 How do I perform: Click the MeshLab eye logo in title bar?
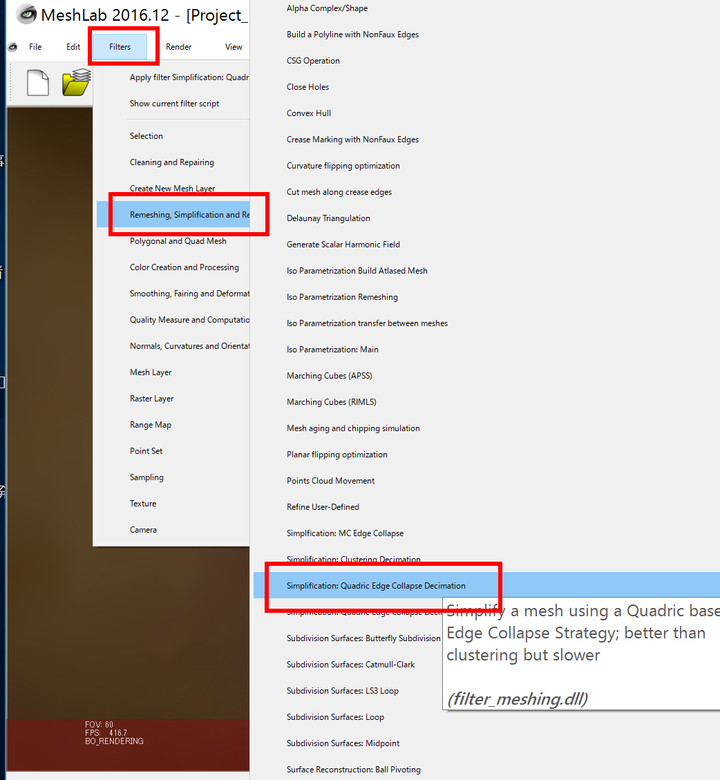[26, 15]
